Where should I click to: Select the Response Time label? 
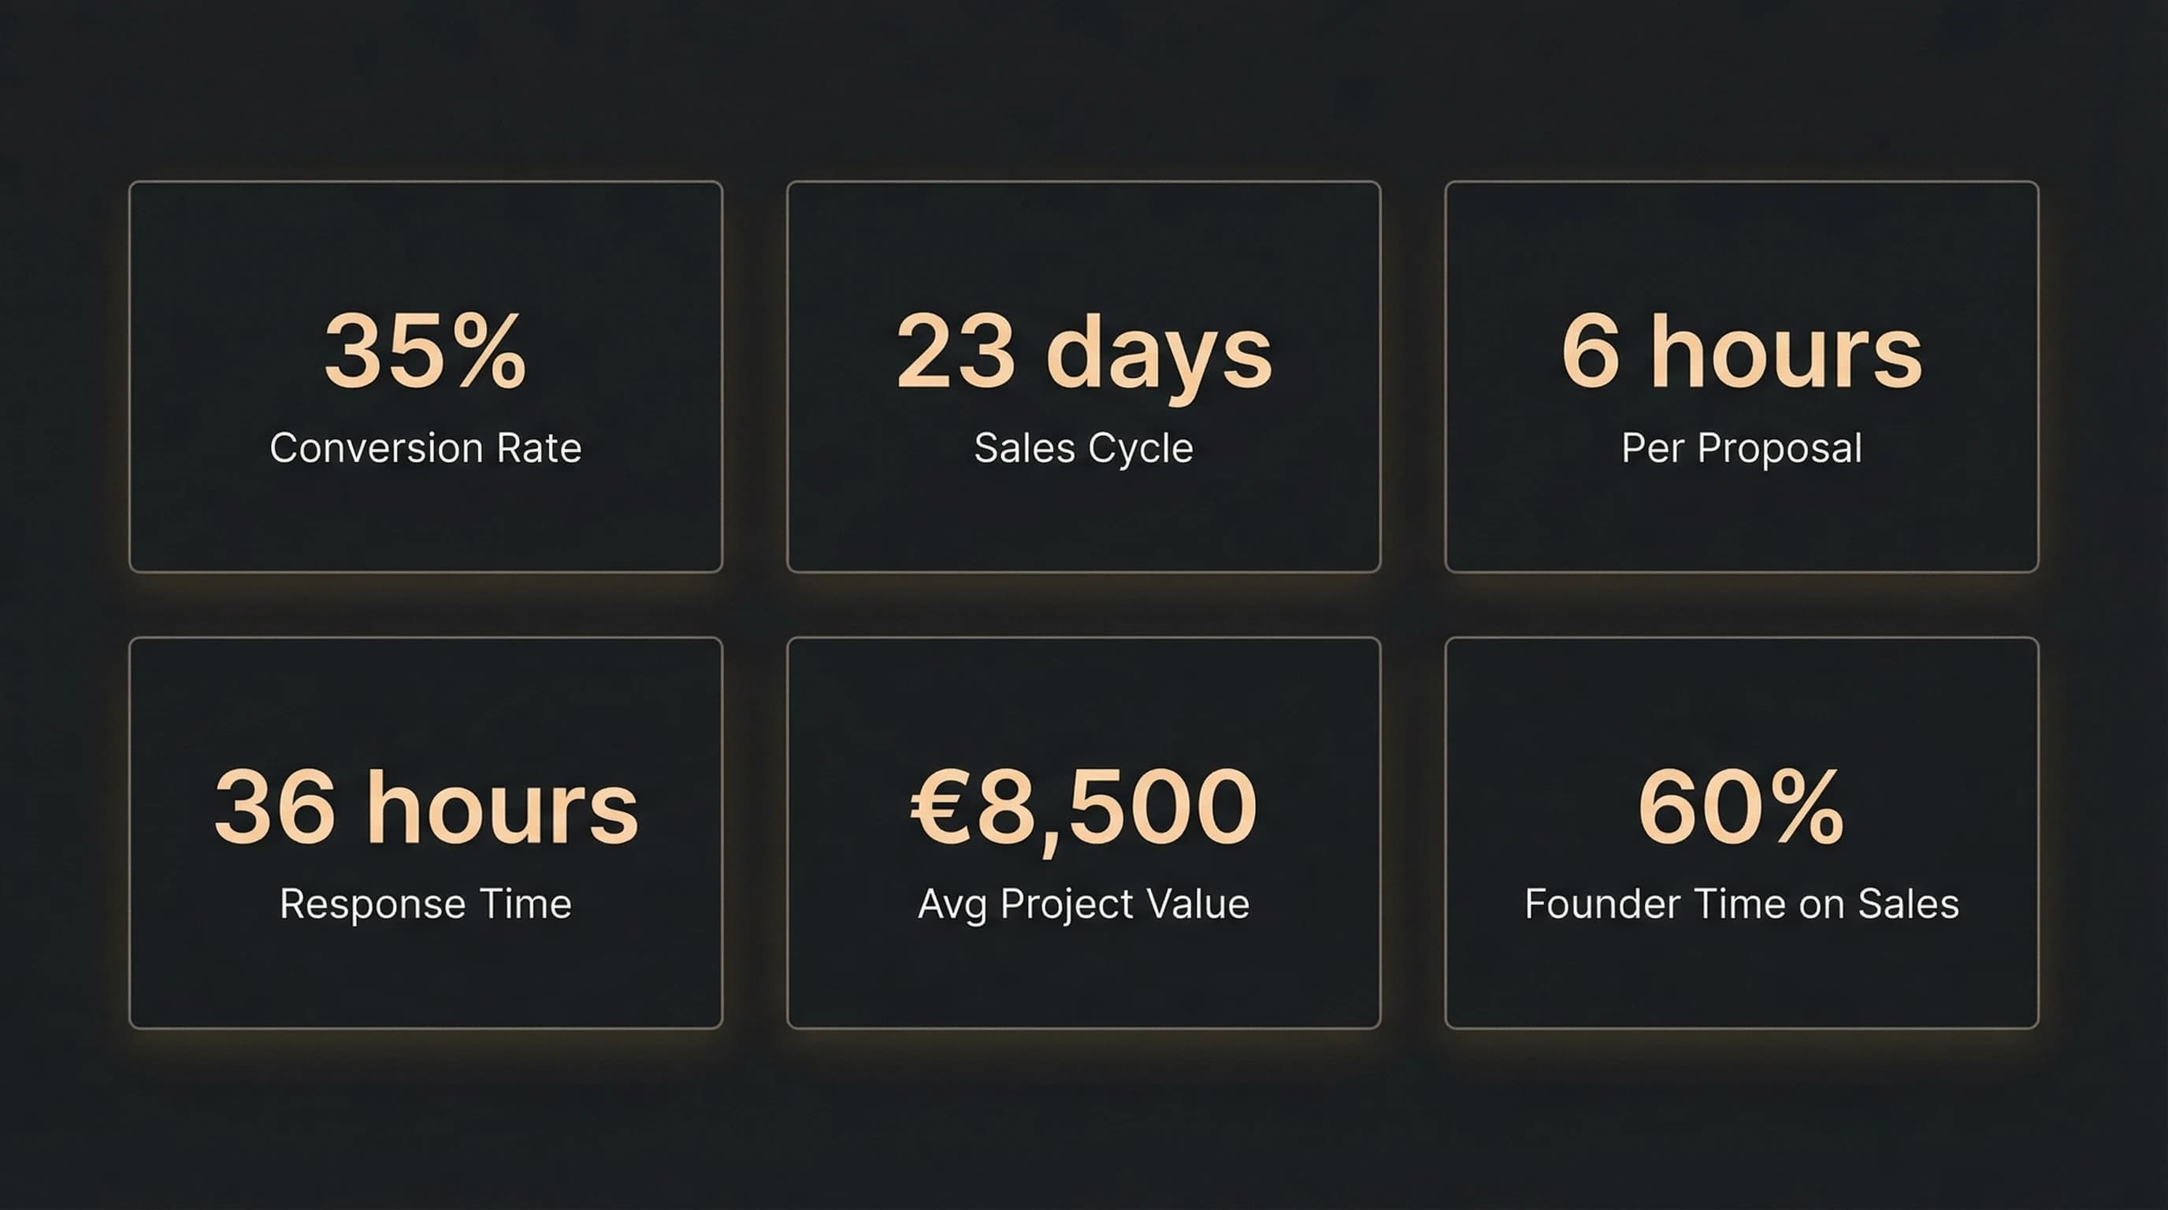click(x=425, y=904)
